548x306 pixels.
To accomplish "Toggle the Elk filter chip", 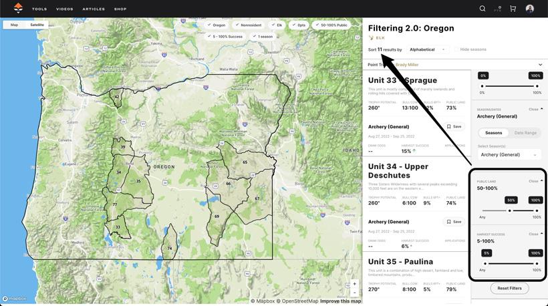I will click(x=277, y=25).
